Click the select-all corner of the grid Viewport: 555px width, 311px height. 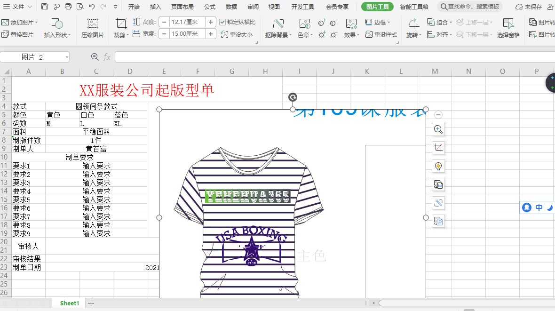tap(6, 72)
